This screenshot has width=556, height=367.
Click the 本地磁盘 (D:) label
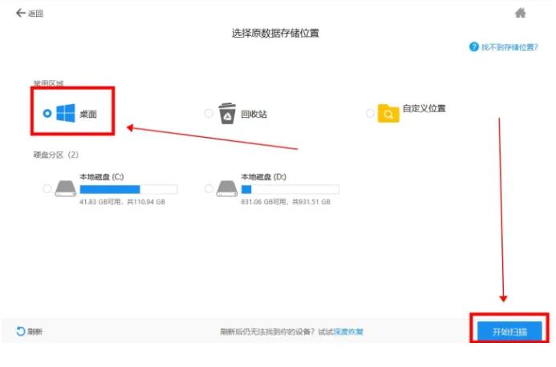263,177
